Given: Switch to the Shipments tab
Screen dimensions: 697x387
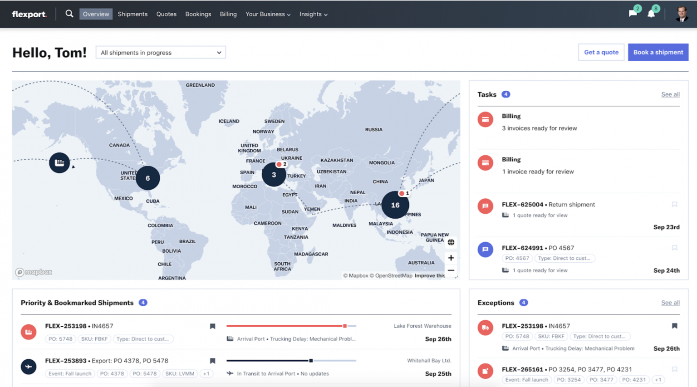Looking at the screenshot, I should [133, 14].
